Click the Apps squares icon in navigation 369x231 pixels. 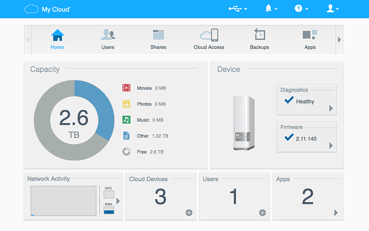[x=310, y=35]
